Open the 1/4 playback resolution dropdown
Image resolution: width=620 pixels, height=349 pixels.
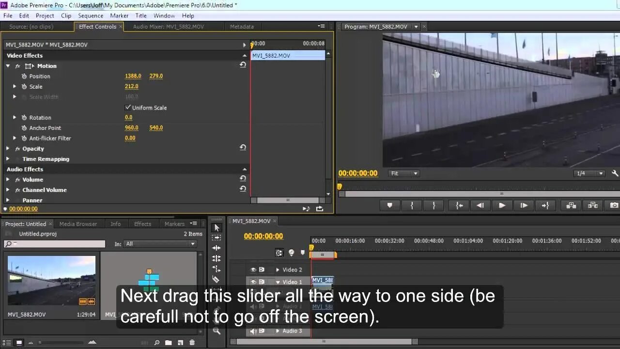tap(589, 174)
